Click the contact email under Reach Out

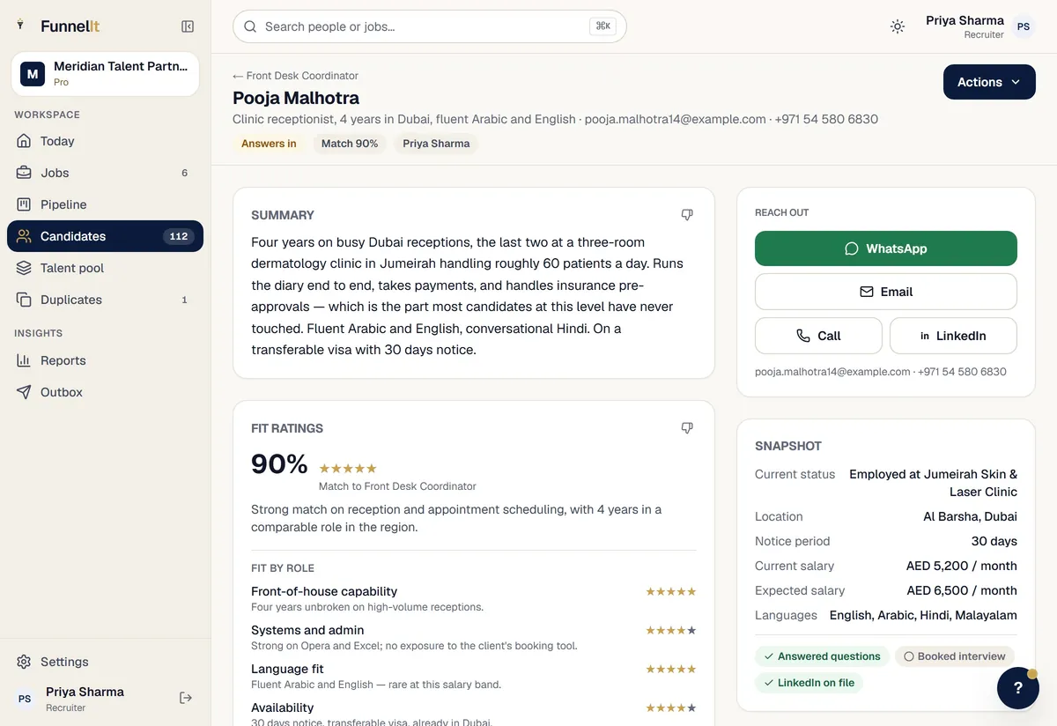[832, 372]
